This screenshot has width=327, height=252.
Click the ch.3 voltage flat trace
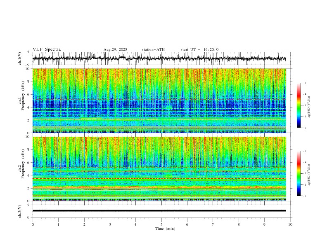[159, 211]
